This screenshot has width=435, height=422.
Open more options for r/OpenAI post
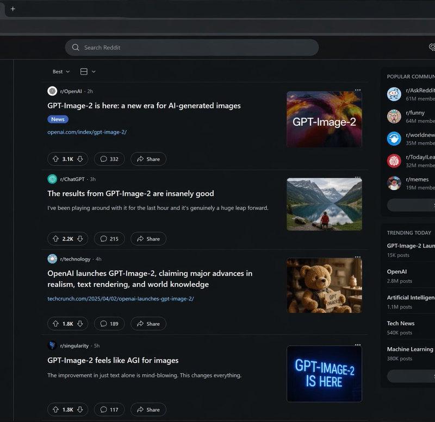[358, 90]
